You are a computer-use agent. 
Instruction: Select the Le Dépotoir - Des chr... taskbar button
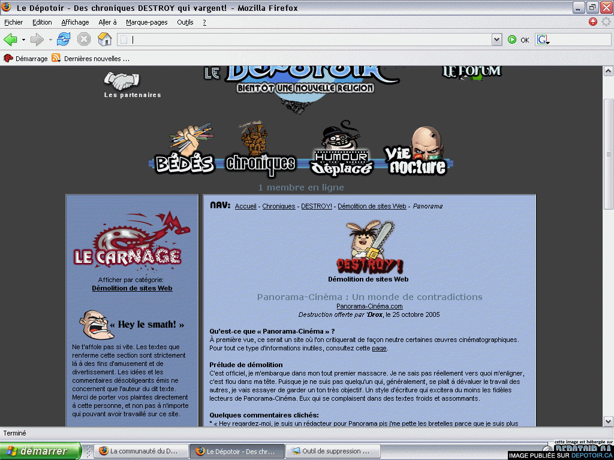click(x=237, y=451)
